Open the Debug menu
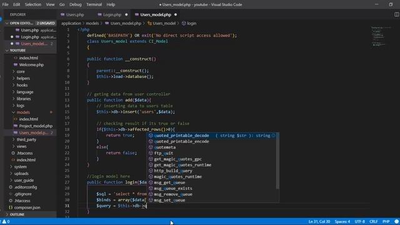This screenshot has width=400, height=225. pos(76,4)
